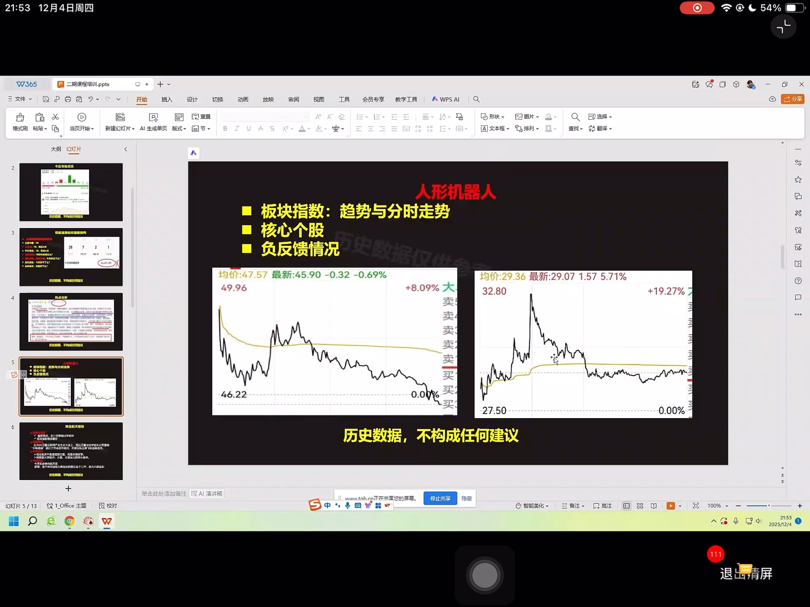Click the cut scissors icon
The width and height of the screenshot is (810, 607).
pyautogui.click(x=55, y=117)
